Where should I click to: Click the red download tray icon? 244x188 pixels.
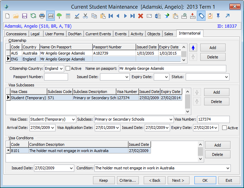coord(193,16)
